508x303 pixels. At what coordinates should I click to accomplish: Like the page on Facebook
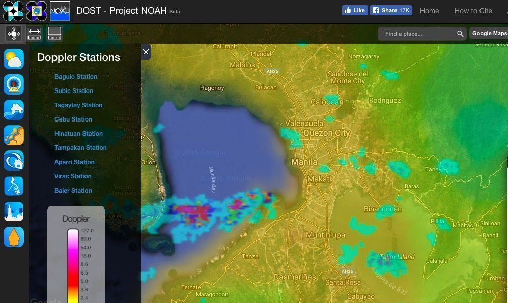tap(355, 10)
